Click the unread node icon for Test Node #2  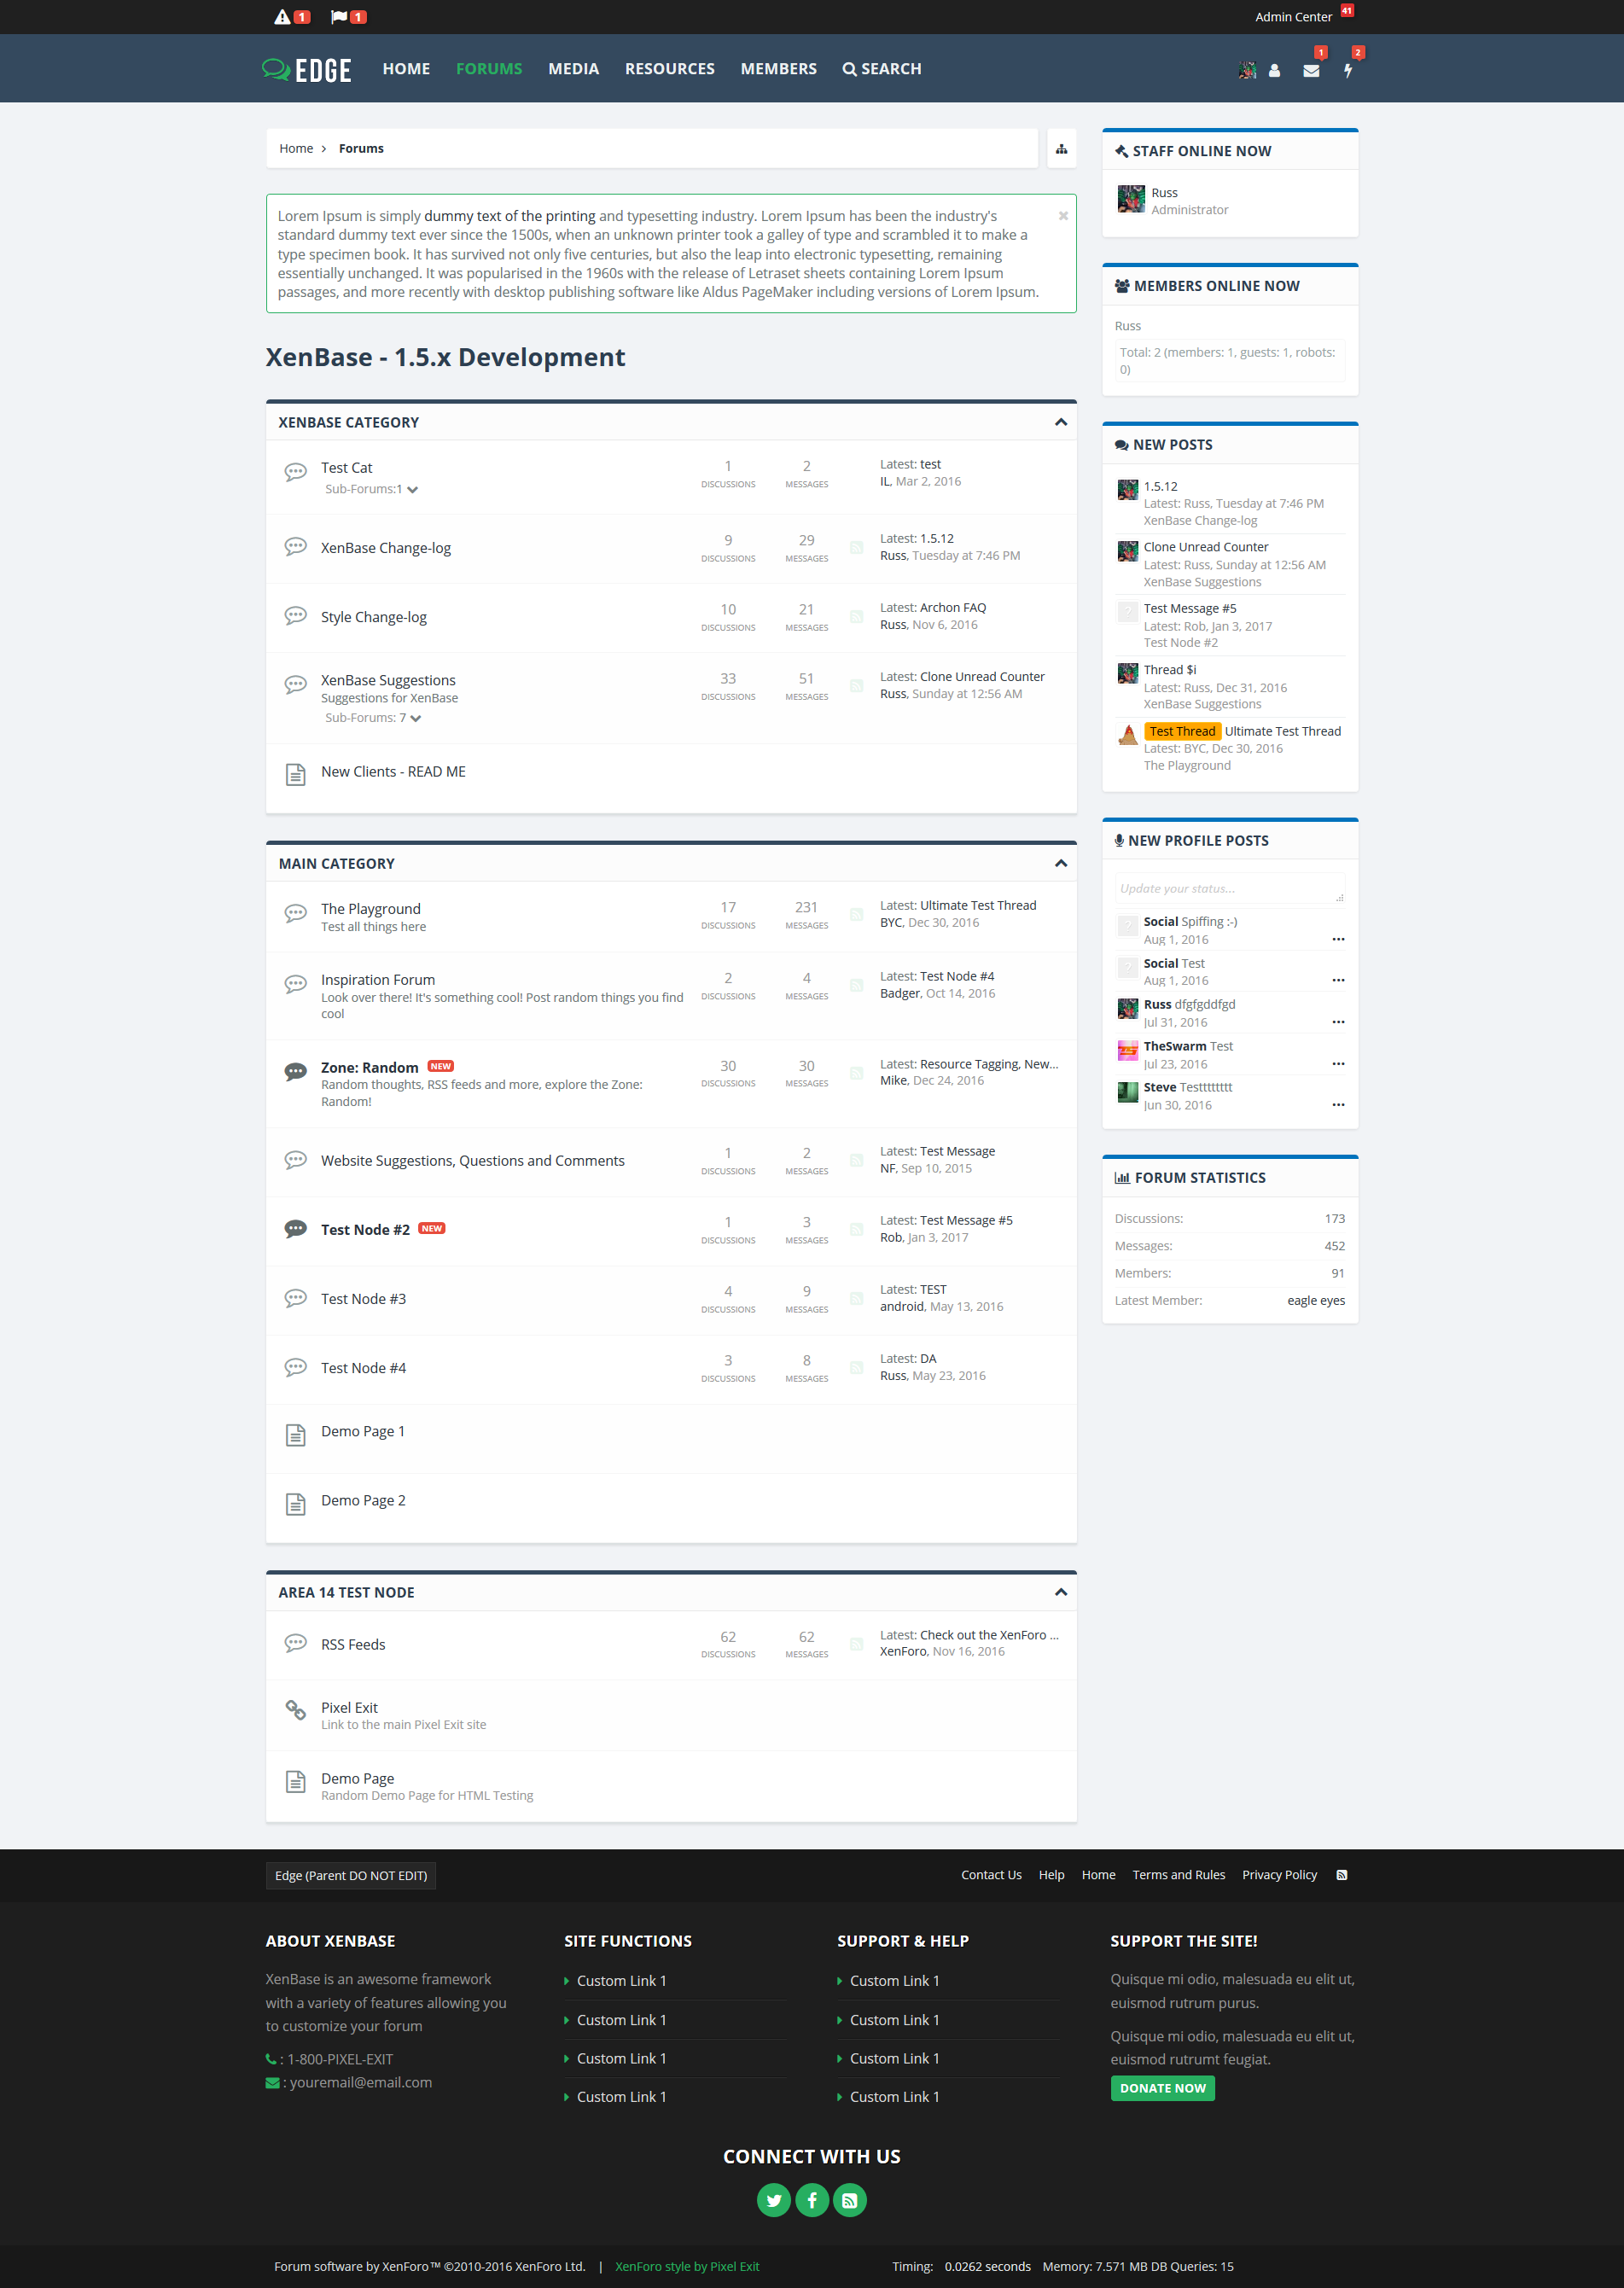295,1229
